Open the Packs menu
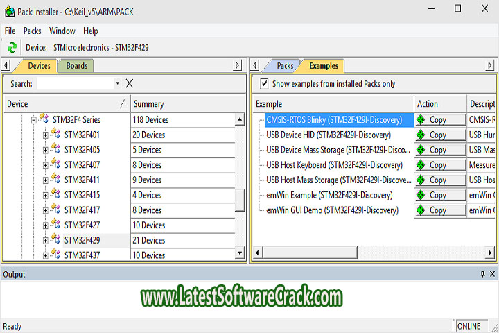 [32, 31]
